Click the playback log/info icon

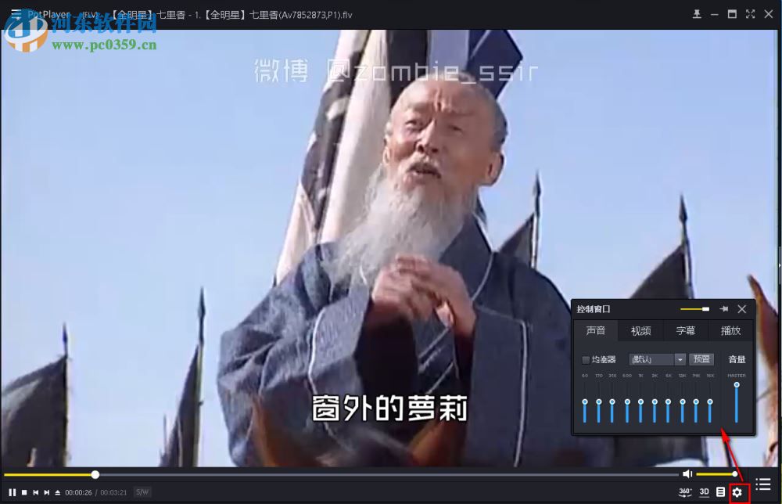[719, 491]
